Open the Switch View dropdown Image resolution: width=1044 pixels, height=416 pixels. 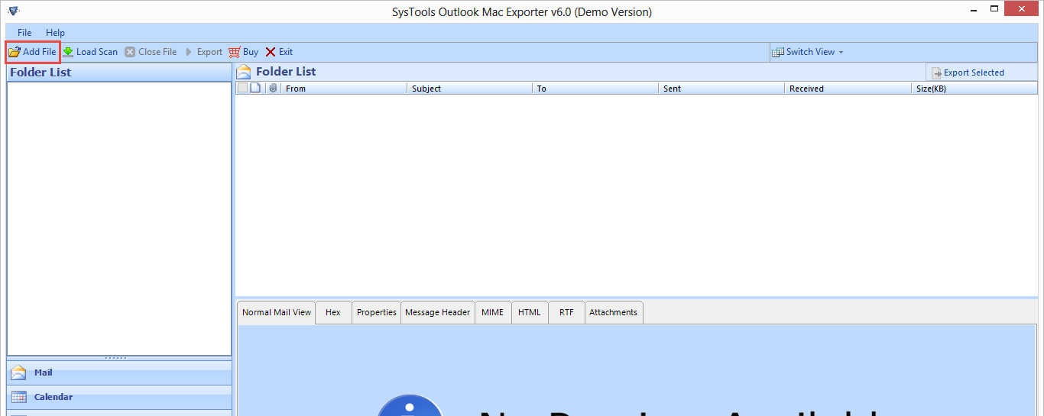808,52
